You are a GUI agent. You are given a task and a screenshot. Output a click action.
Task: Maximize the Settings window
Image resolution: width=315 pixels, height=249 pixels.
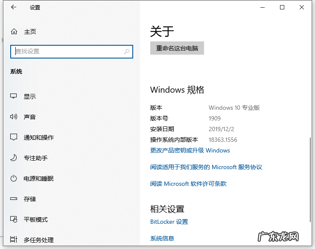[282, 7]
